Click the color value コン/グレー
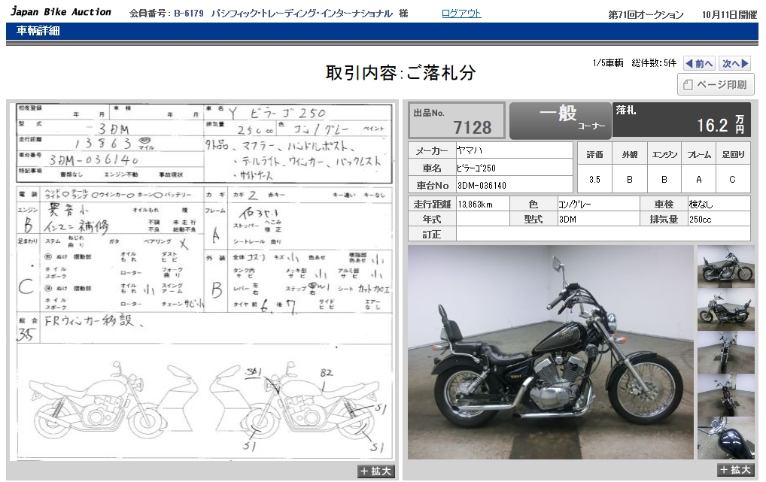This screenshot has width=766, height=482. click(575, 204)
